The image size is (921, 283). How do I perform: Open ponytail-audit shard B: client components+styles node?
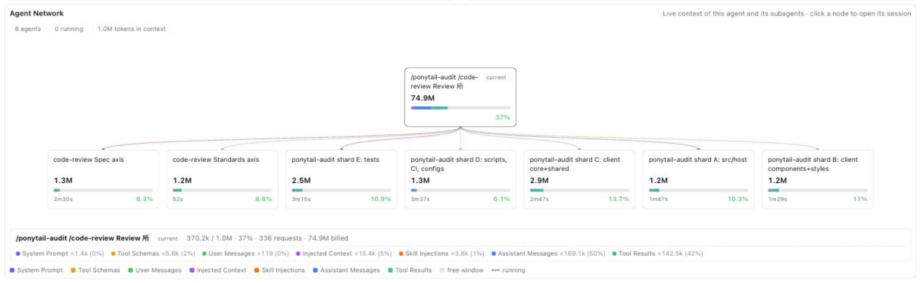coord(817,180)
